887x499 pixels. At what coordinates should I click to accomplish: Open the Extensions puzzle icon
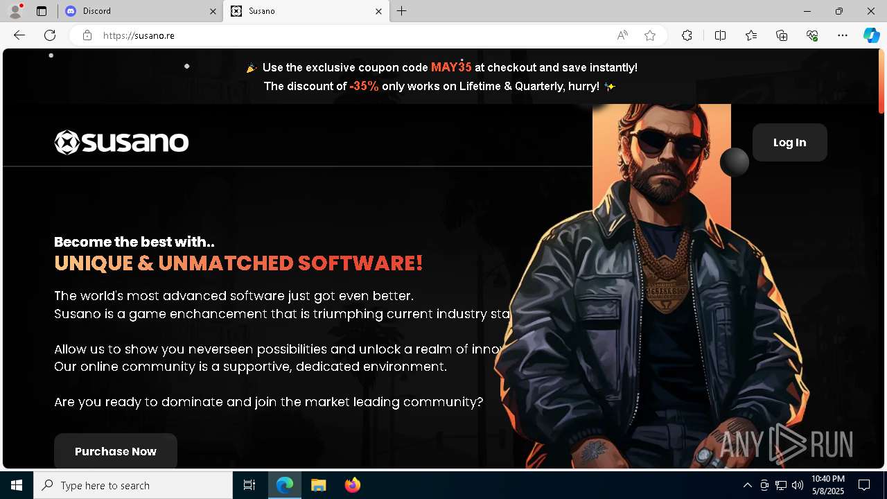tap(687, 35)
